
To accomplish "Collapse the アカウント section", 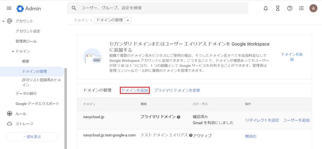I will click(x=3, y=21).
